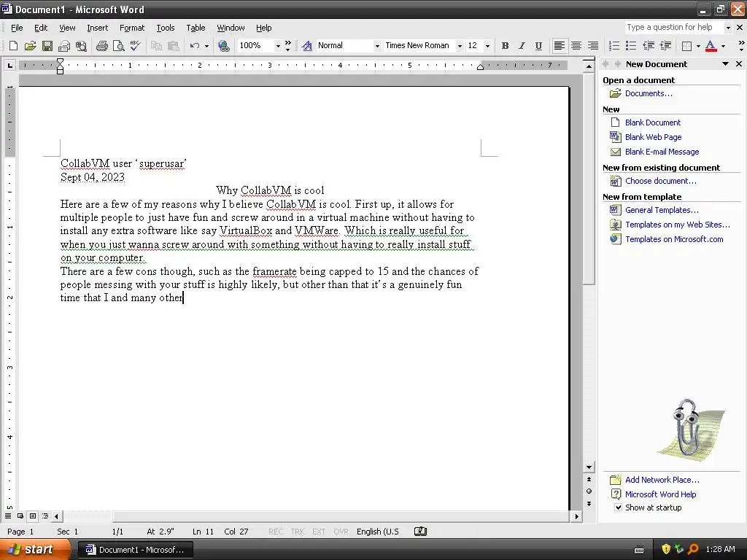Open the font size 12 dropdown
747x560 pixels.
(487, 46)
